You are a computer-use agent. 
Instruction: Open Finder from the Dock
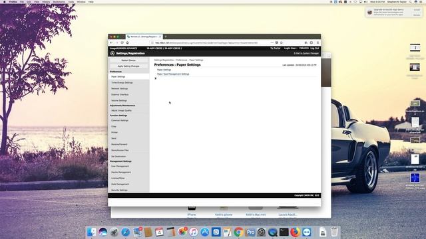[x=92, y=232]
